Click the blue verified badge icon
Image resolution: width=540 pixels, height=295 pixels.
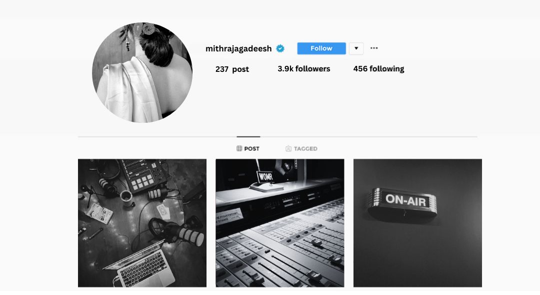point(280,48)
